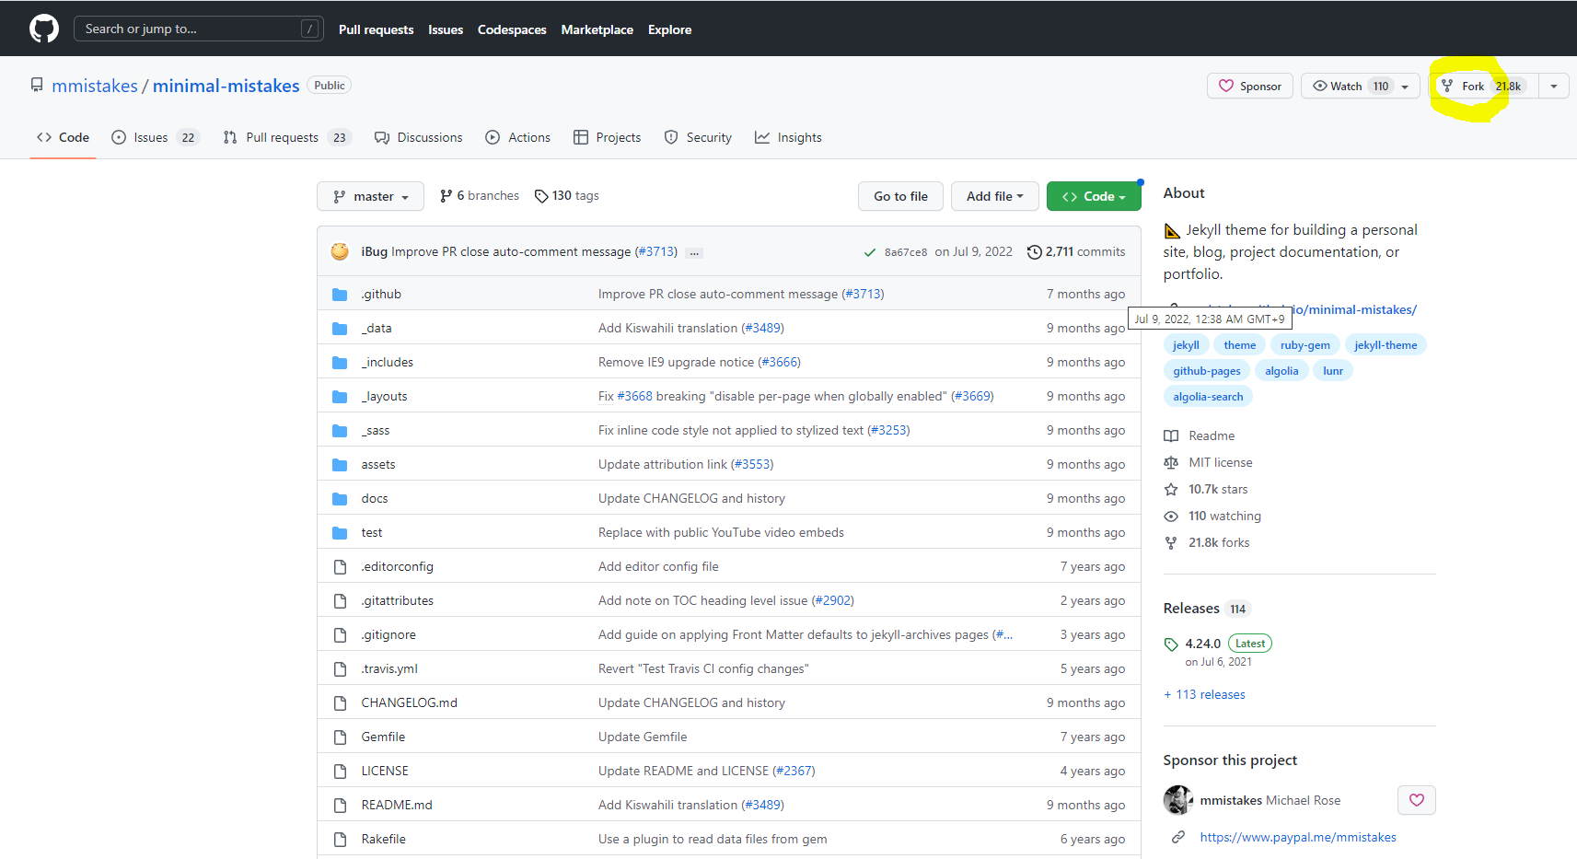Open the docs folder icon

(x=340, y=499)
